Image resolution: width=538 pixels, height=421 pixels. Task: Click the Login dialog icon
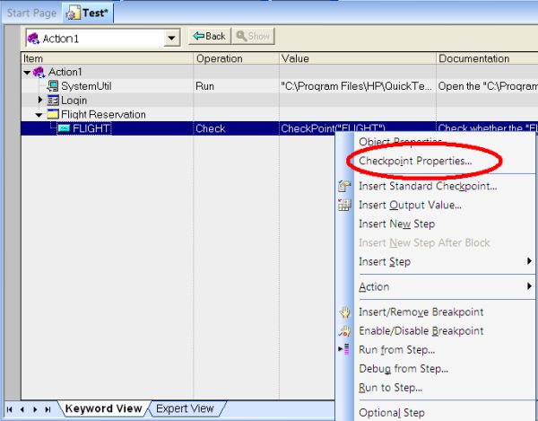53,101
